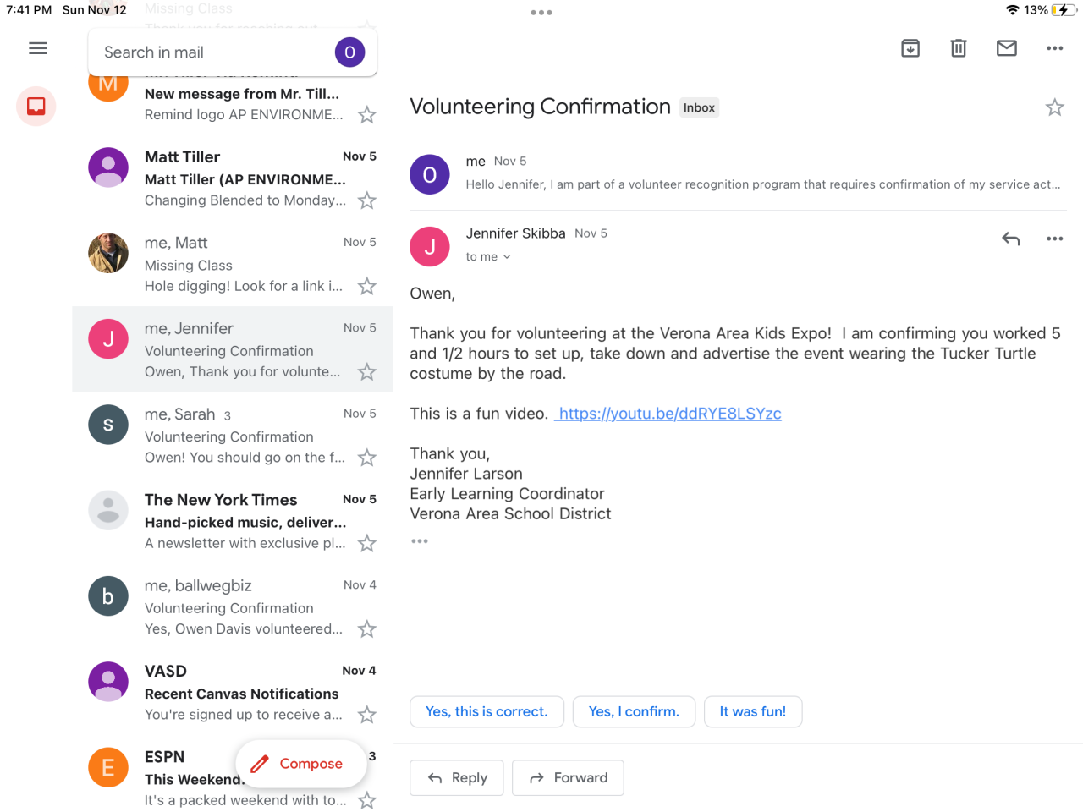
Task: Expand recipient details next to "to me"
Action: 507,257
